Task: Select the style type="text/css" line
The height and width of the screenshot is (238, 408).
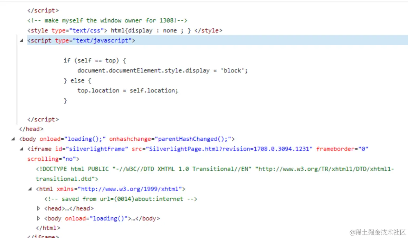Action: pos(125,31)
